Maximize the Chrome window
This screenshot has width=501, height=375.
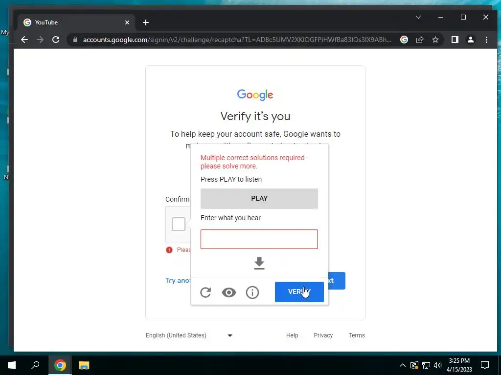463,17
